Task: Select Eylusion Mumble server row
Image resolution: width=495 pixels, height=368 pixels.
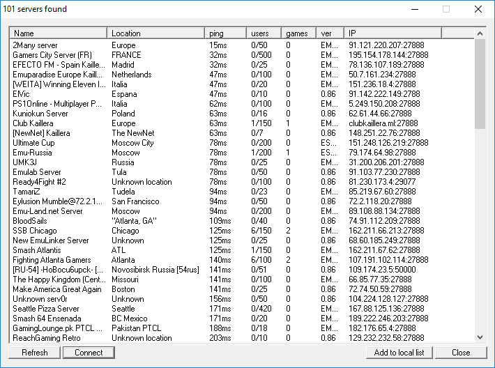Action: pos(242,201)
